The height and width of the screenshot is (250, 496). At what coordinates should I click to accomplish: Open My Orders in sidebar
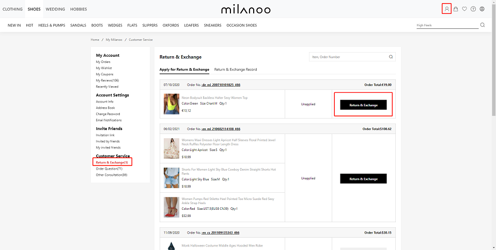[103, 62]
